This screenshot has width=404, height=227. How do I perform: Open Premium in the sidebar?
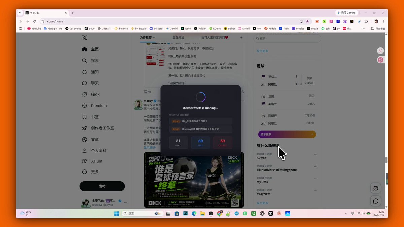94,106
